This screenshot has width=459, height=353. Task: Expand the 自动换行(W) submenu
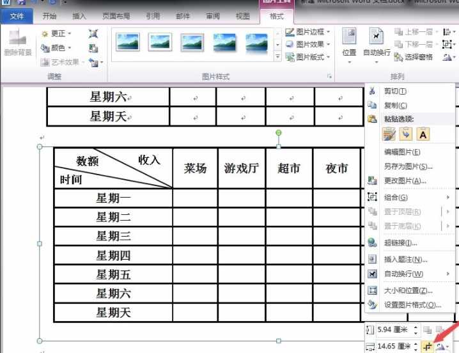(410, 274)
